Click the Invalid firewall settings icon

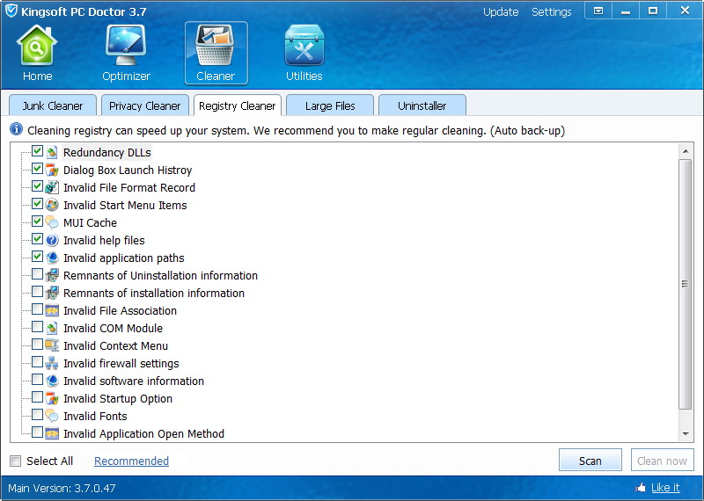pos(52,363)
